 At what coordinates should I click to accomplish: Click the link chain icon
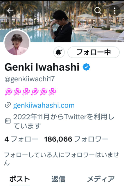tap(8, 105)
